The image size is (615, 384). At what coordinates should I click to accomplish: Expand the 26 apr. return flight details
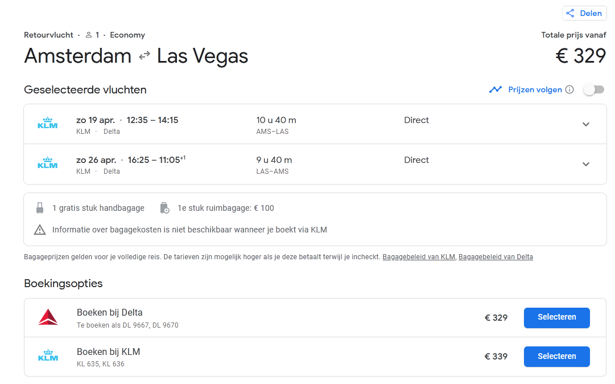[585, 164]
